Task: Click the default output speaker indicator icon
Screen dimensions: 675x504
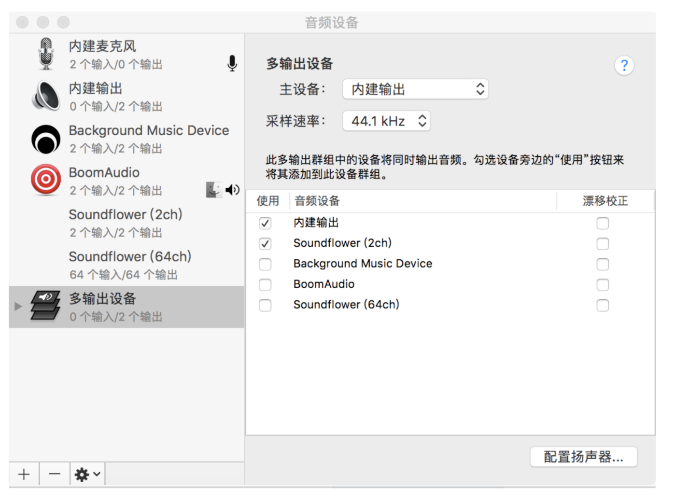Action: 233,190
